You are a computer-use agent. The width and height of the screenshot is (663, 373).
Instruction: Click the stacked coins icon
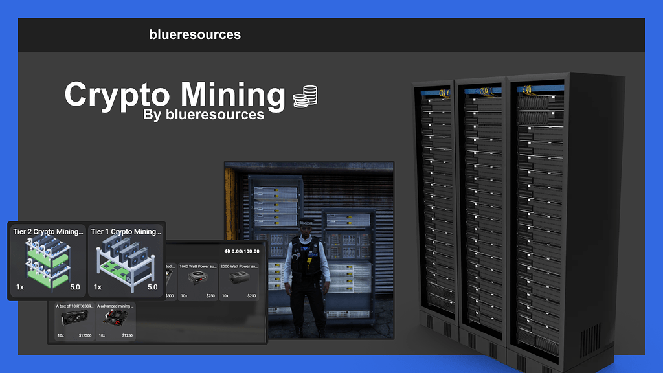pyautogui.click(x=305, y=96)
